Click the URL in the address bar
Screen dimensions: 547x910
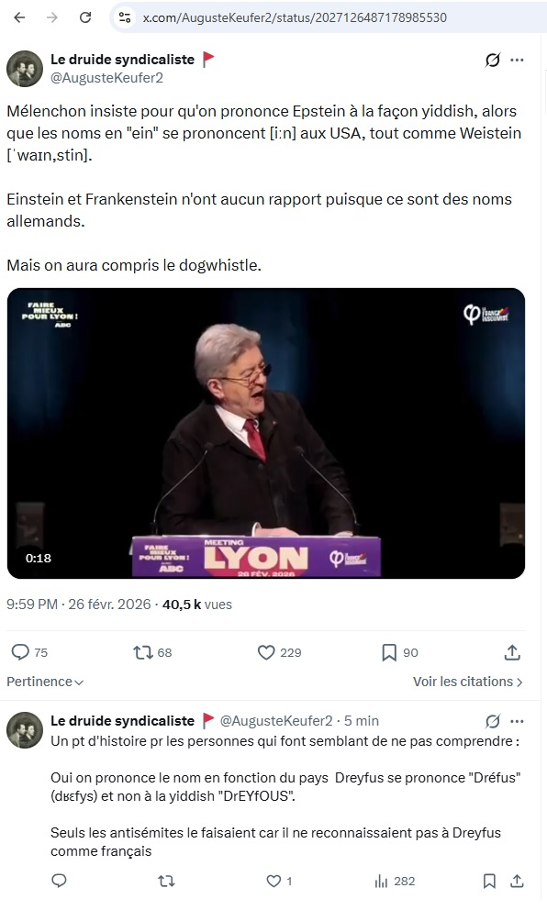pos(295,17)
